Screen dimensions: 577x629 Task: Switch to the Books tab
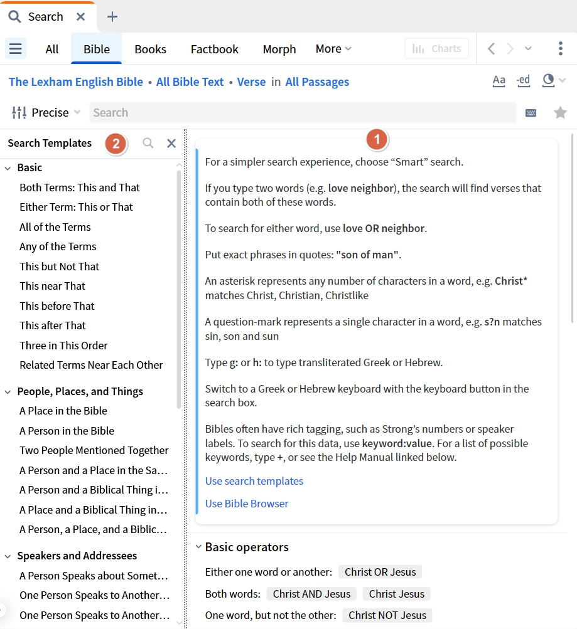(150, 49)
